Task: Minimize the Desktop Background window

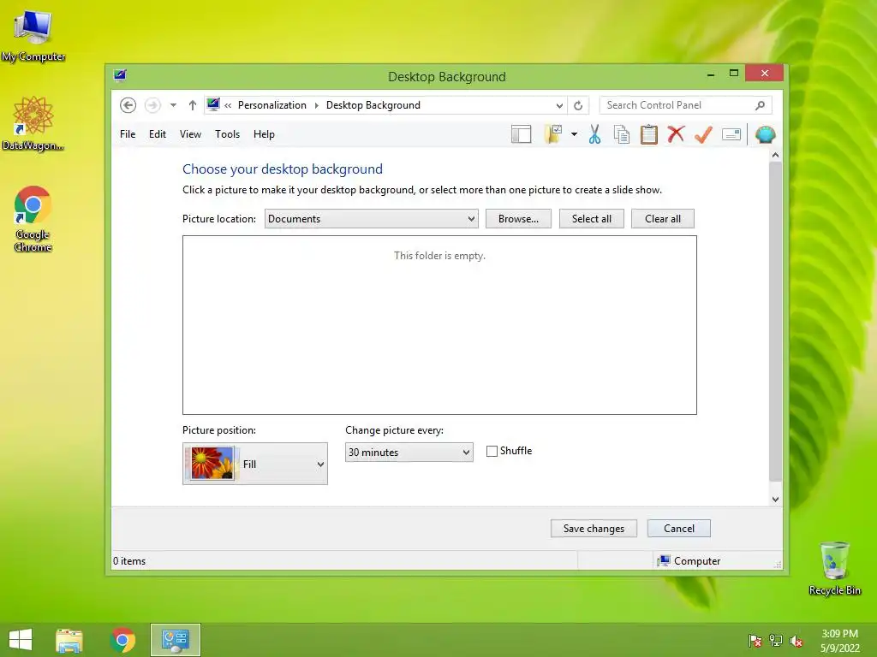Action: click(x=710, y=74)
